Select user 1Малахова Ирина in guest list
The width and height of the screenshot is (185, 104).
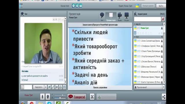click(148, 77)
